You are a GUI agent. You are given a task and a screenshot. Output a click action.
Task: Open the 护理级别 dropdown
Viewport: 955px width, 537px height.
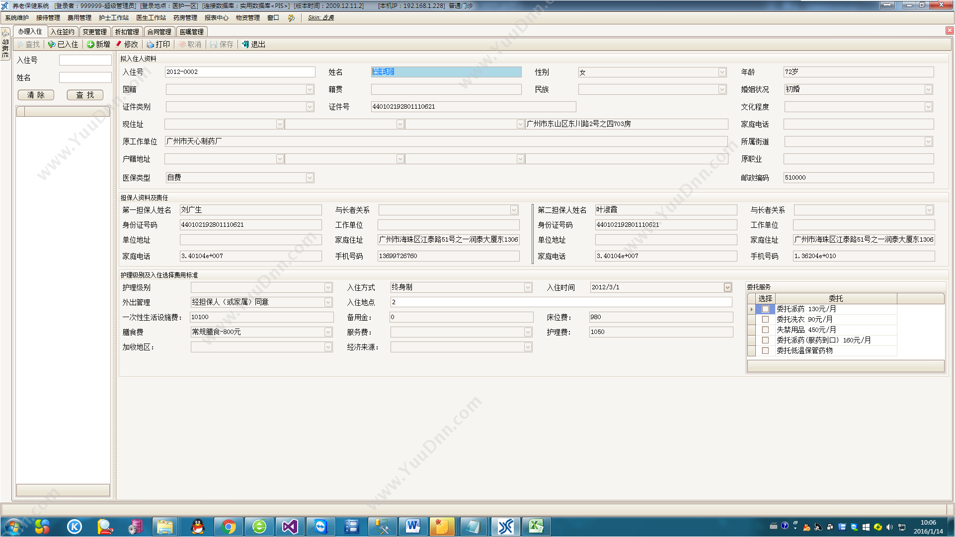[x=328, y=288]
